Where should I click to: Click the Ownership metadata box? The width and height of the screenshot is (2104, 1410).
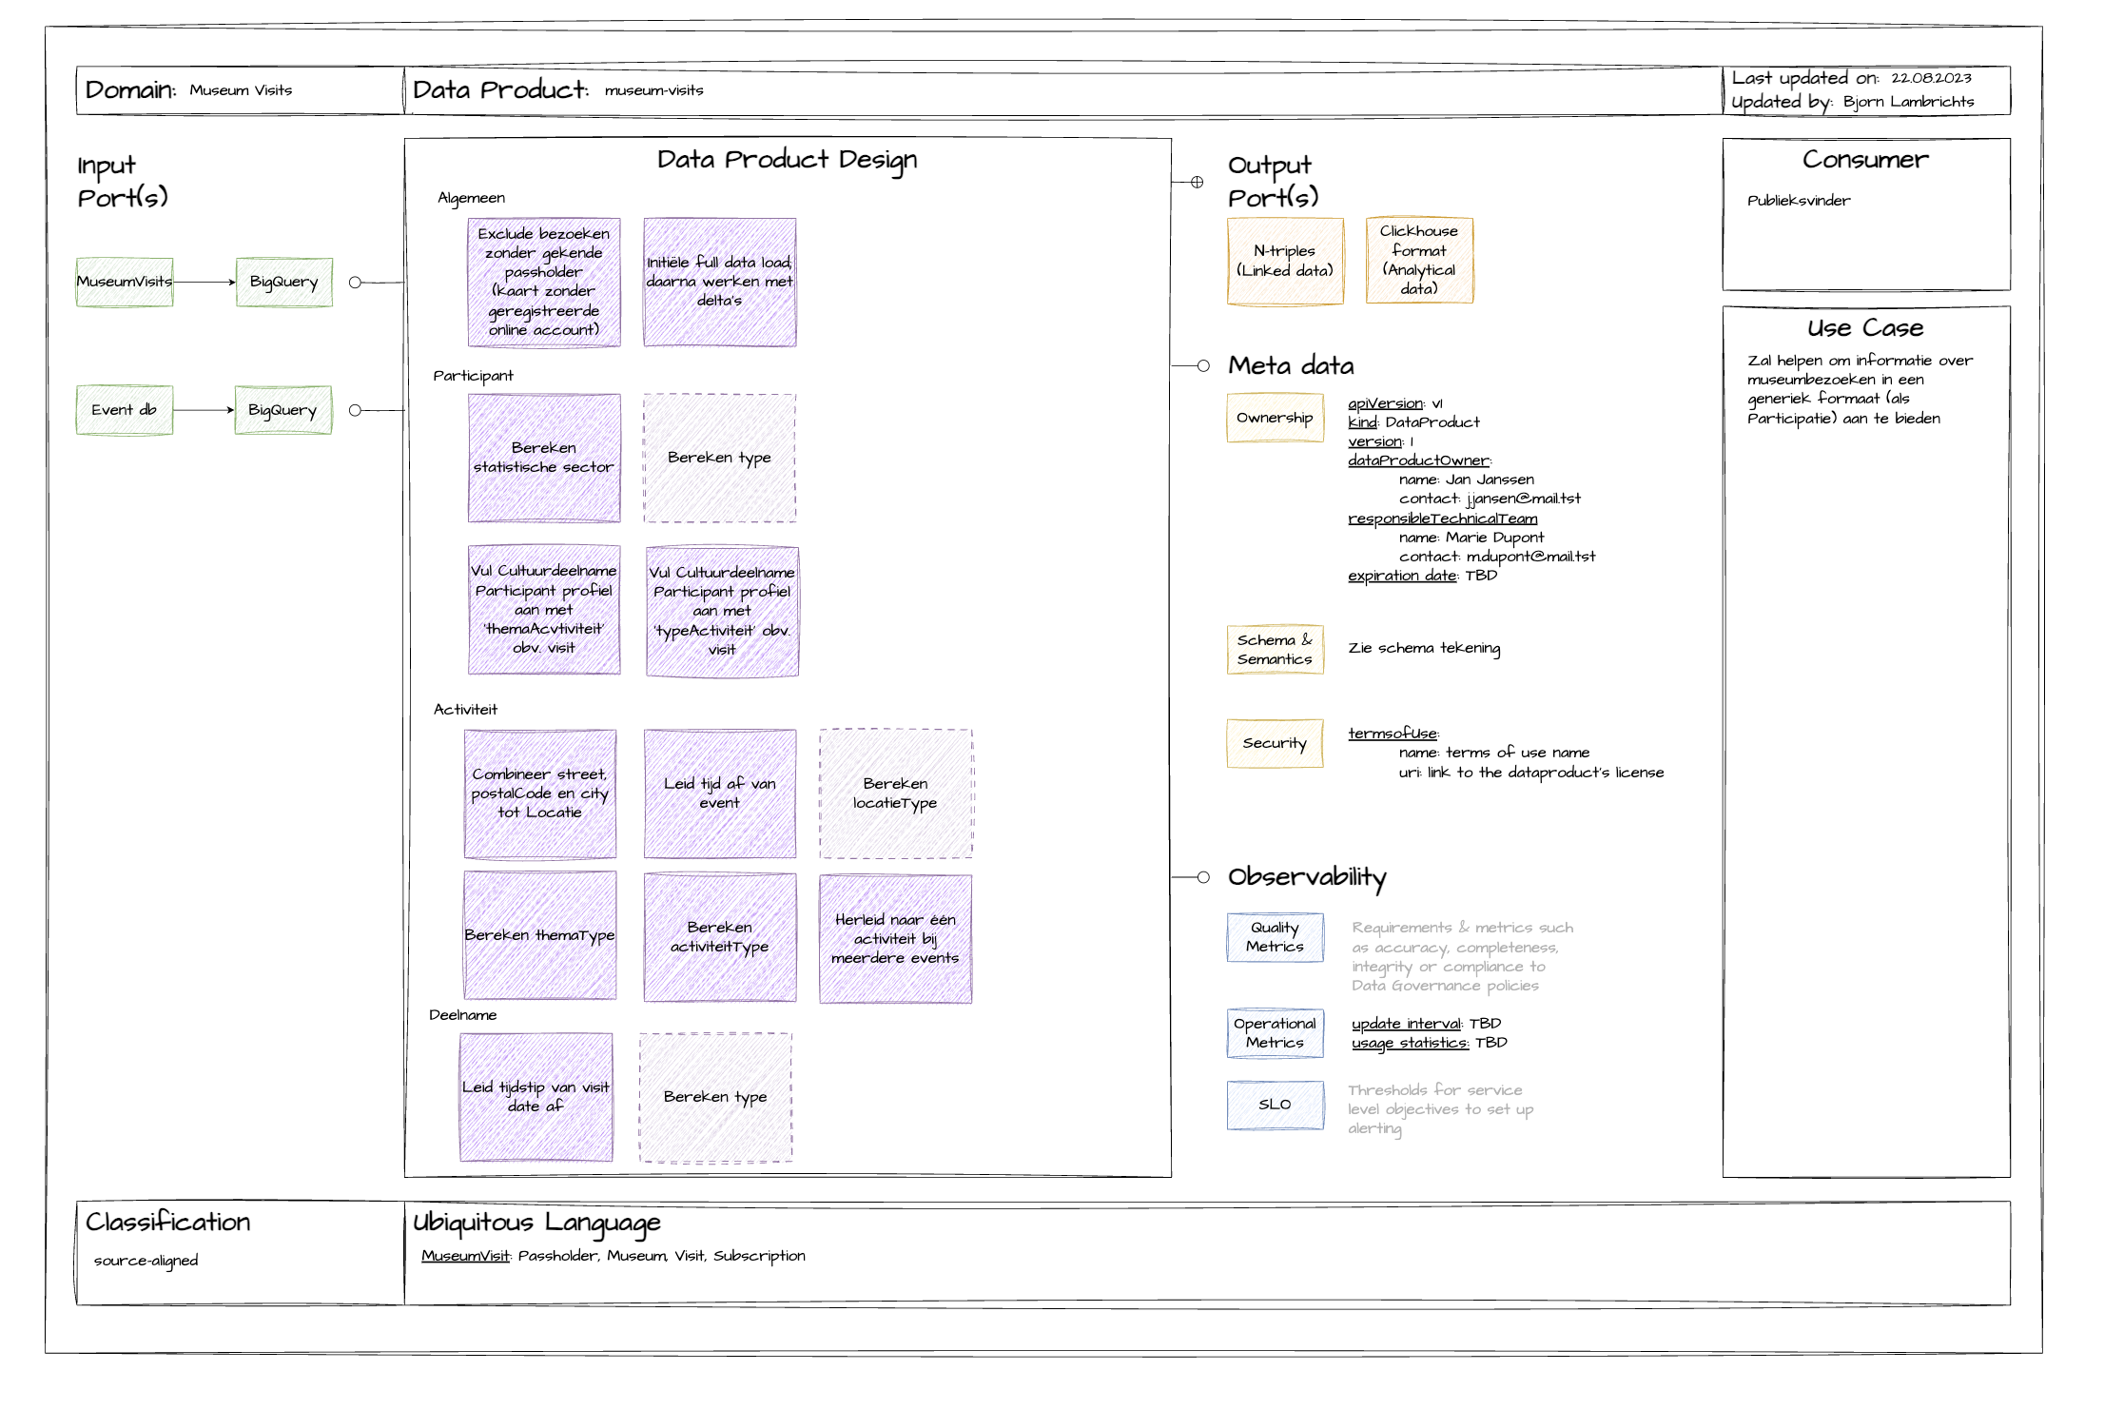(x=1275, y=418)
